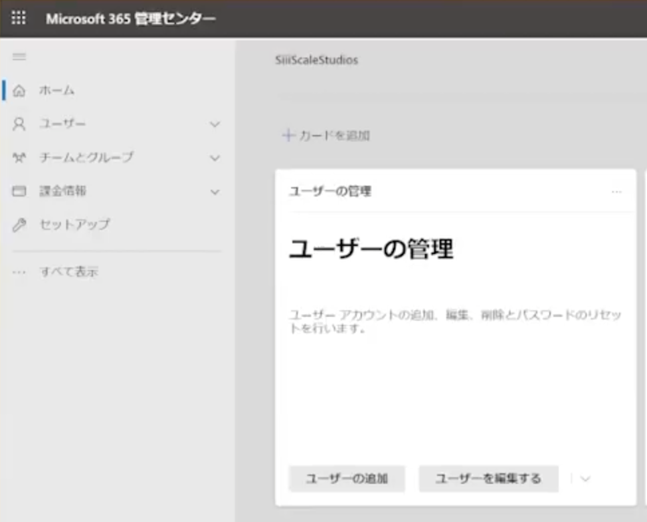Click the ユーザー person icon
The image size is (647, 522).
point(19,124)
